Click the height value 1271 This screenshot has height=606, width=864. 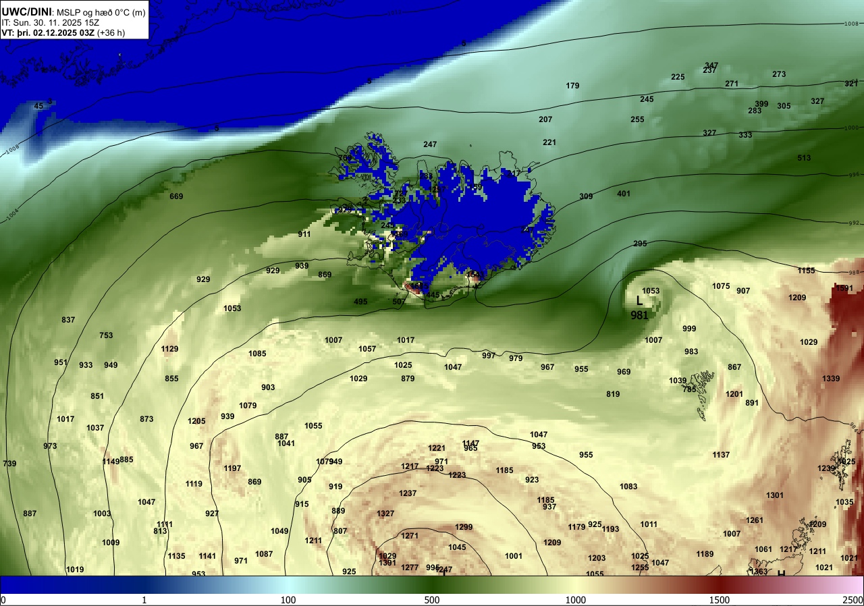410,536
